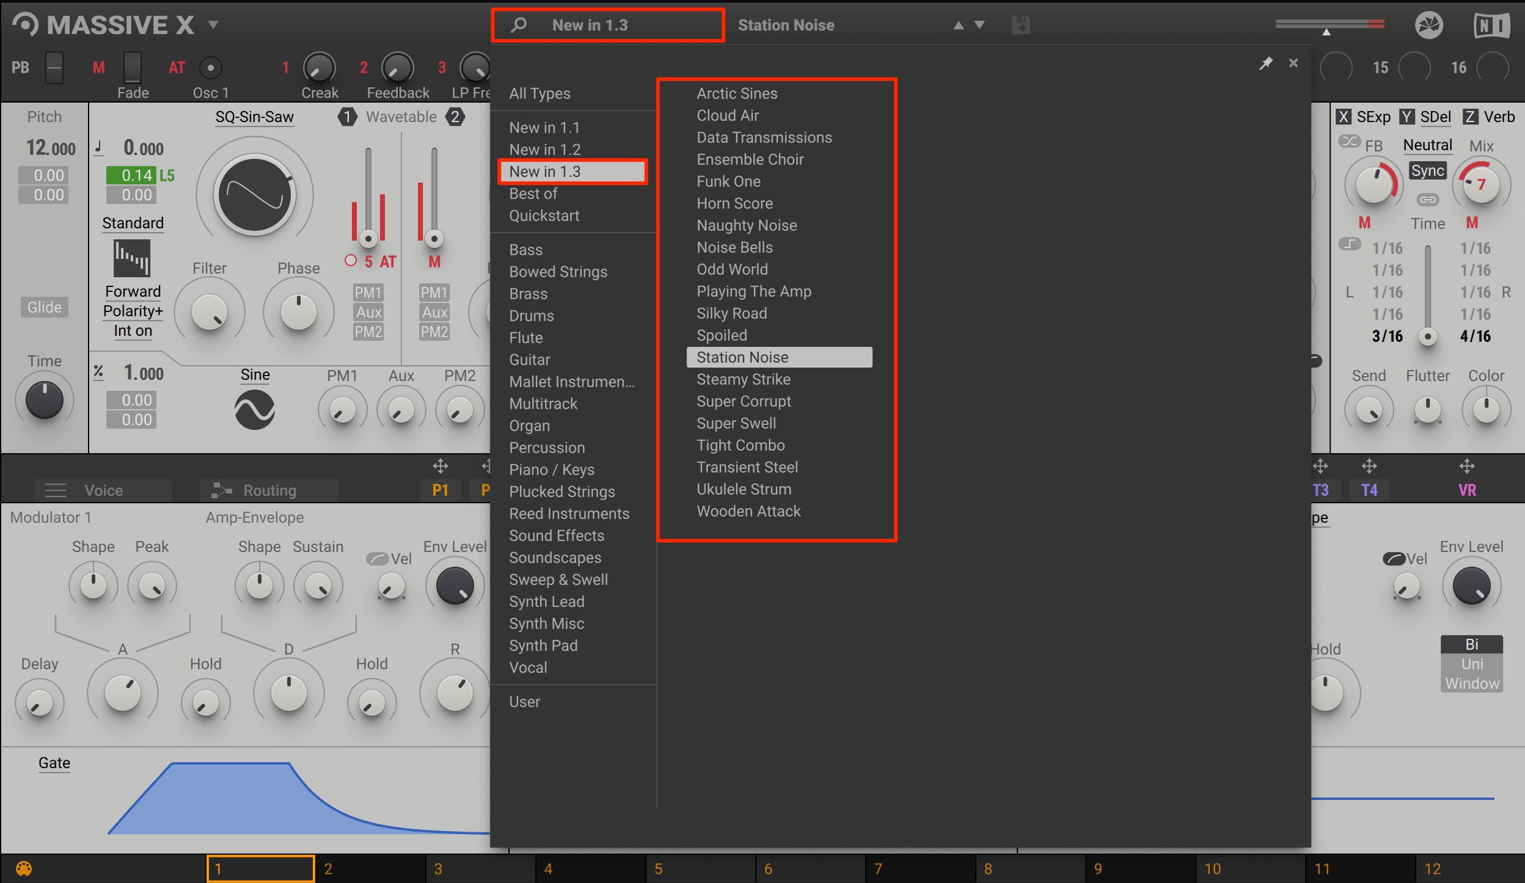Screen dimensions: 1525x883
Task: Click the T4 modulation crosshair icon
Action: pyautogui.click(x=1369, y=467)
